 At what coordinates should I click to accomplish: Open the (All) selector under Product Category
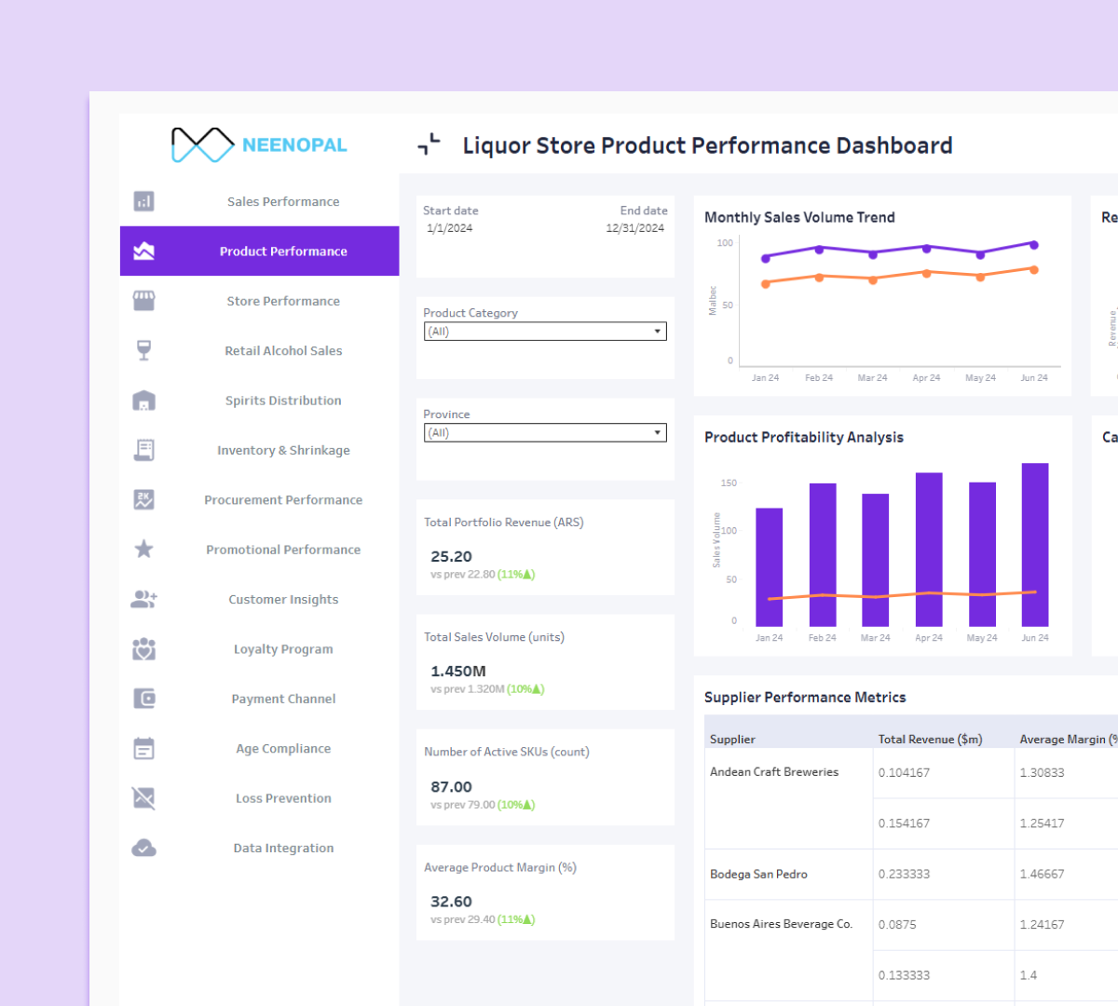pos(545,331)
